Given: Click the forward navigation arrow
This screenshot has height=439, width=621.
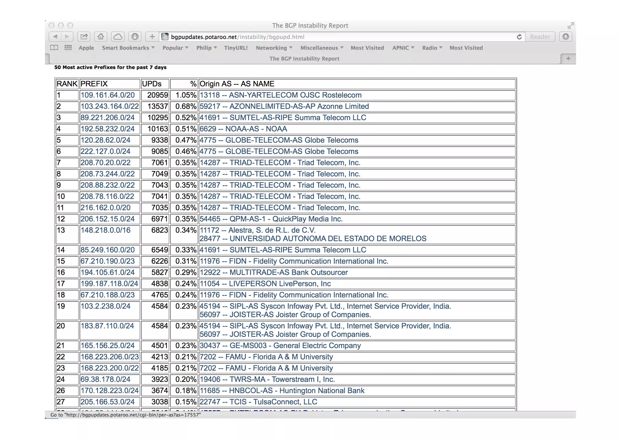Looking at the screenshot, I should (67, 37).
